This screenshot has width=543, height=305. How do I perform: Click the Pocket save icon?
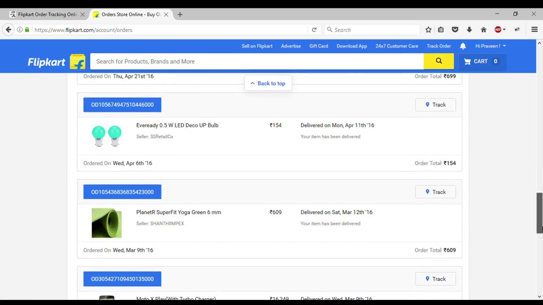[x=455, y=30]
